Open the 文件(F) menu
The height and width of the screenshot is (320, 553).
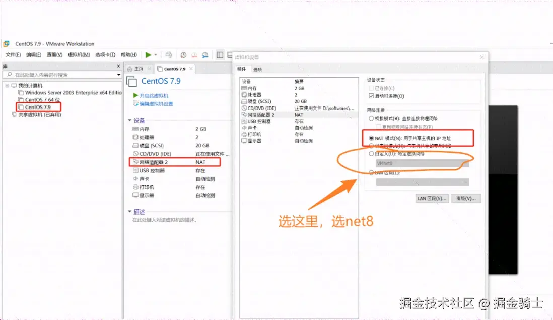13,55
